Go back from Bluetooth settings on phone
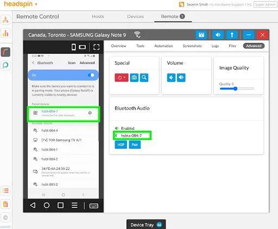278x229 pixels. pos(33,63)
